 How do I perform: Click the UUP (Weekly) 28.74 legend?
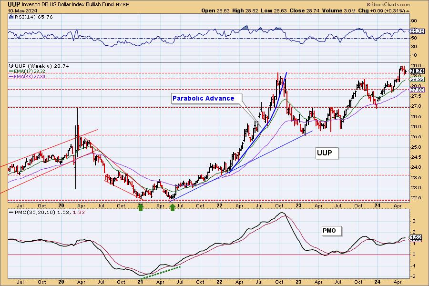[41, 66]
